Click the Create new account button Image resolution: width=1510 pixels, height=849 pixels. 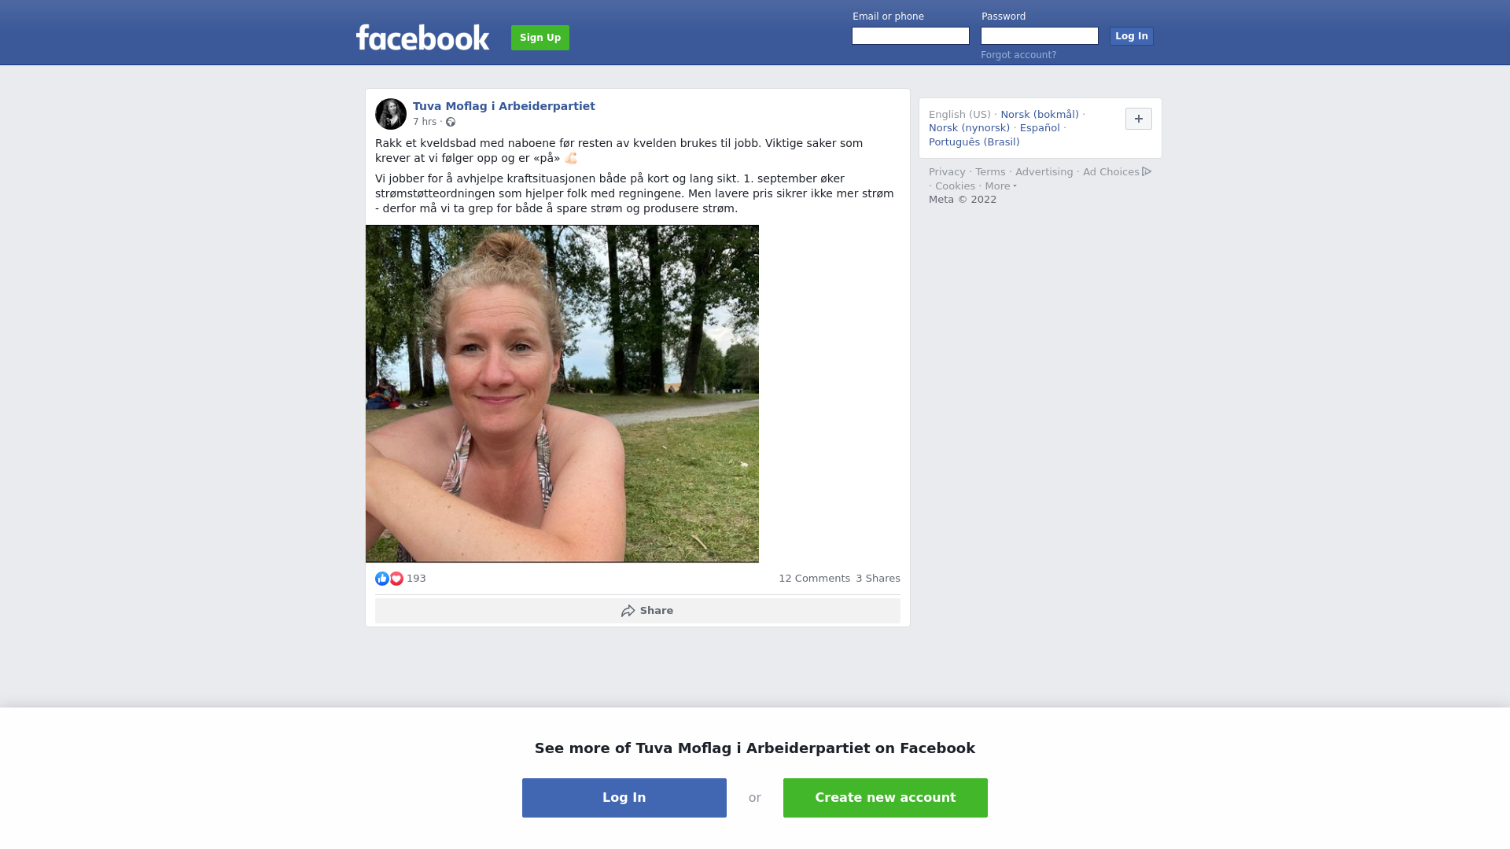pos(886,798)
